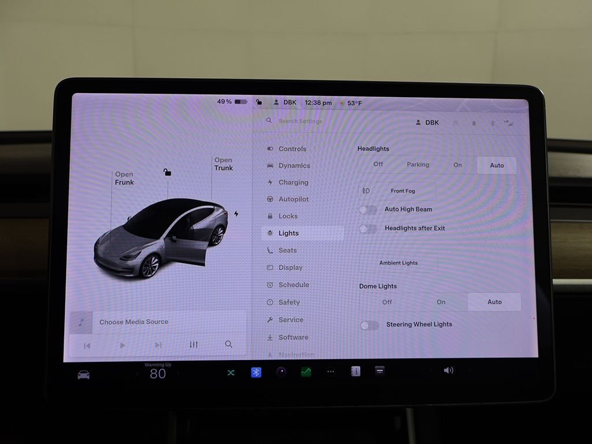Enable the Auto High Beam toggle

(x=368, y=210)
